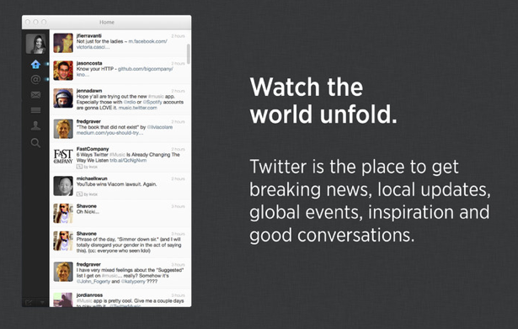The height and width of the screenshot is (329, 518).
Task: Click the username jennadawn
Action: click(x=89, y=90)
